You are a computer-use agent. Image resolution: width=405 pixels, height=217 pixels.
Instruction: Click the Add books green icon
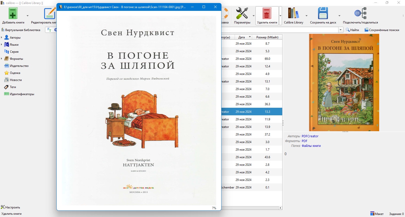pyautogui.click(x=13, y=13)
